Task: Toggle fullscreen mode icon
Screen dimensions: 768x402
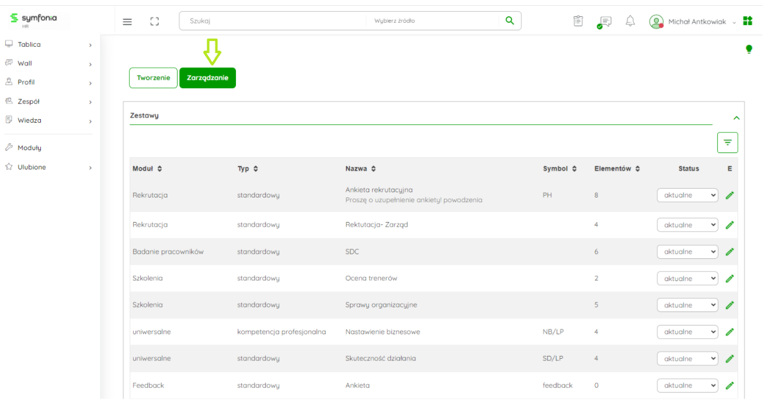Action: [154, 22]
